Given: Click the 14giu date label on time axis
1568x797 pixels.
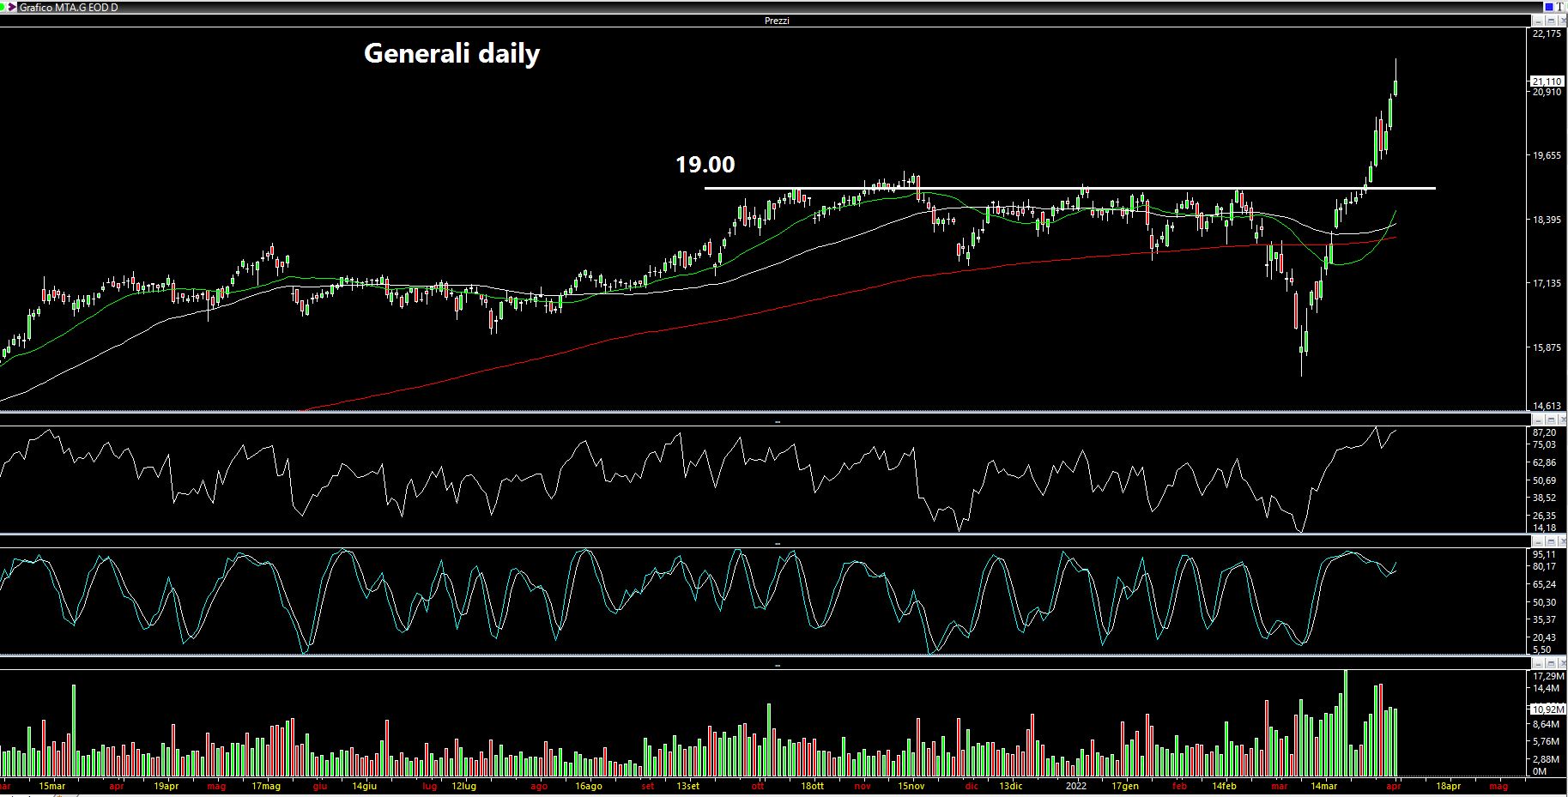Looking at the screenshot, I should pos(364,786).
